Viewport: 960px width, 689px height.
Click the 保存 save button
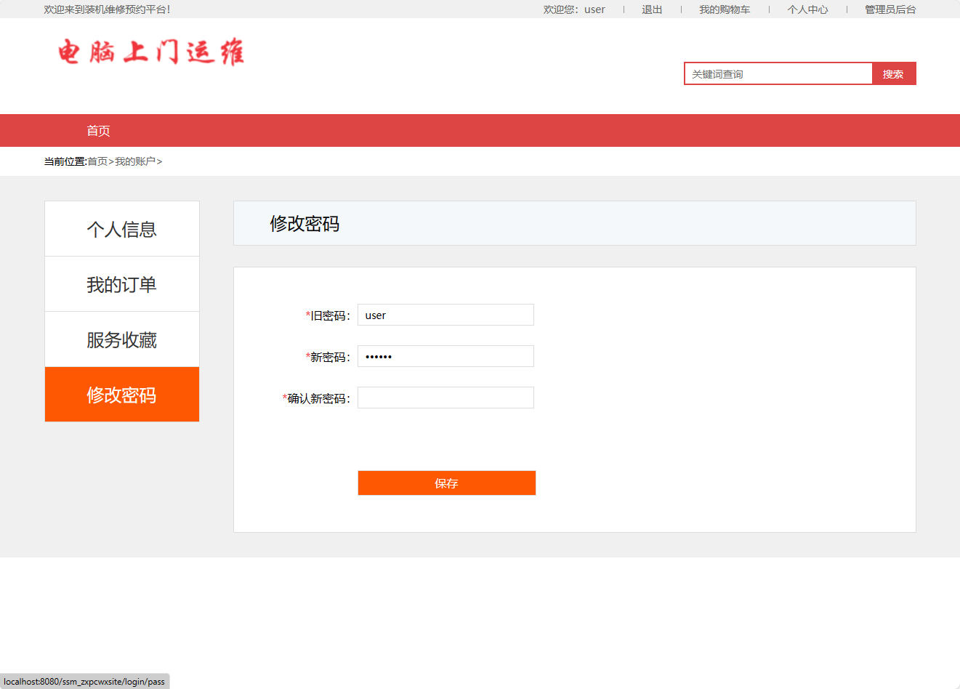446,483
